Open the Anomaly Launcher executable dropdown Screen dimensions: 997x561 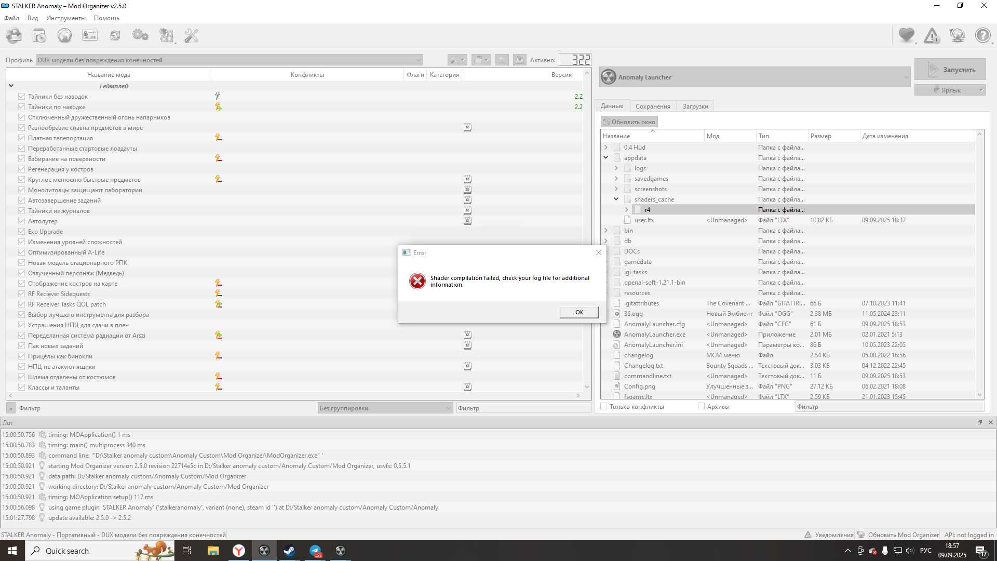pyautogui.click(x=755, y=77)
